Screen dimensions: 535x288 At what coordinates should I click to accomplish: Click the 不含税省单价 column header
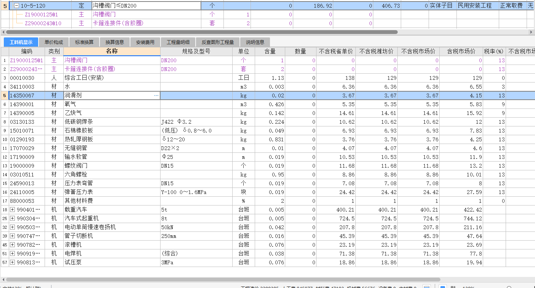click(336, 52)
